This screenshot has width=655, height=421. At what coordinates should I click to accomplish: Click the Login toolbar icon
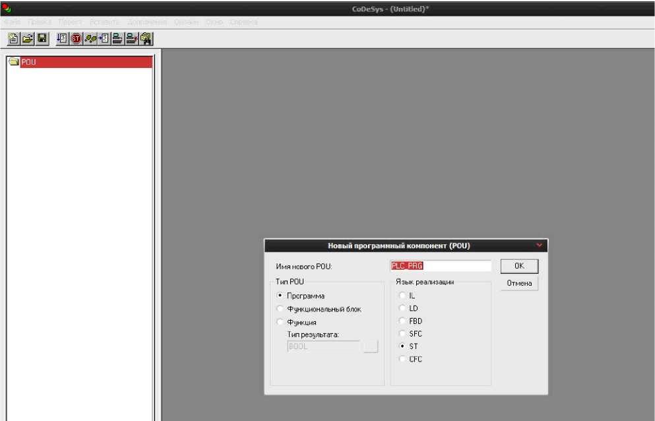tap(117, 39)
